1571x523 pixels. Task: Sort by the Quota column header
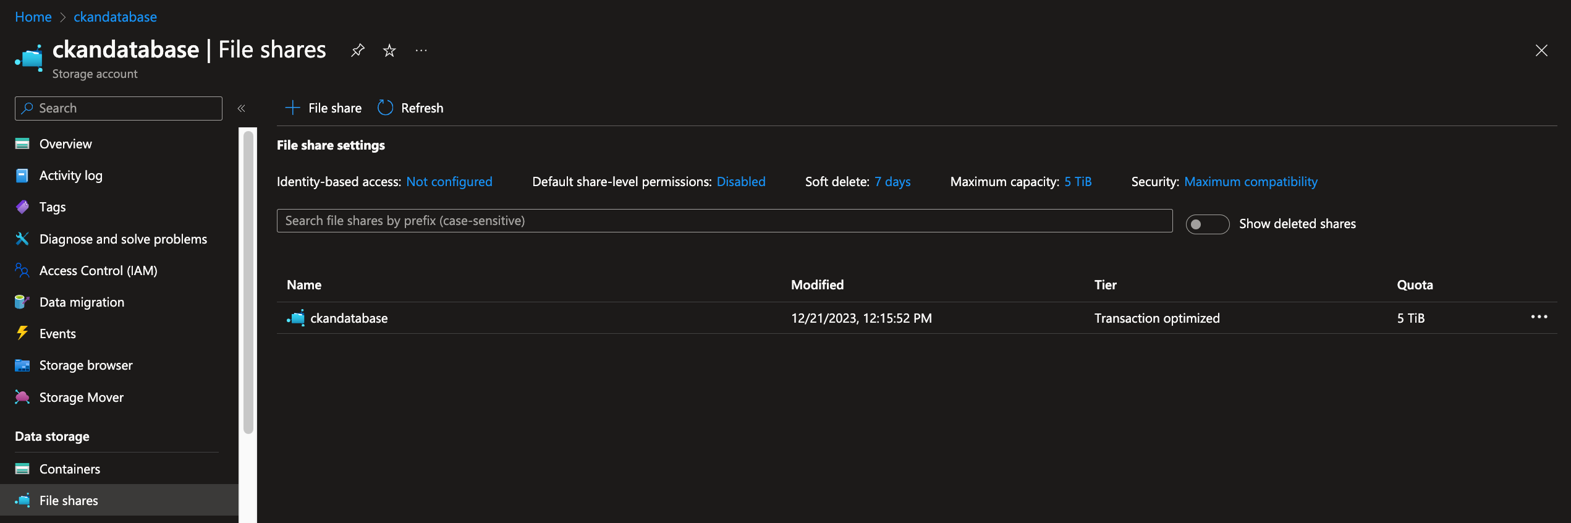click(x=1415, y=284)
